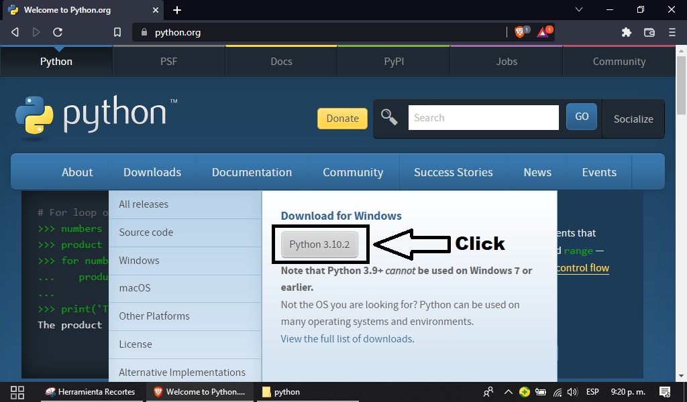
Task: Open the News navigation menu
Action: (x=537, y=172)
